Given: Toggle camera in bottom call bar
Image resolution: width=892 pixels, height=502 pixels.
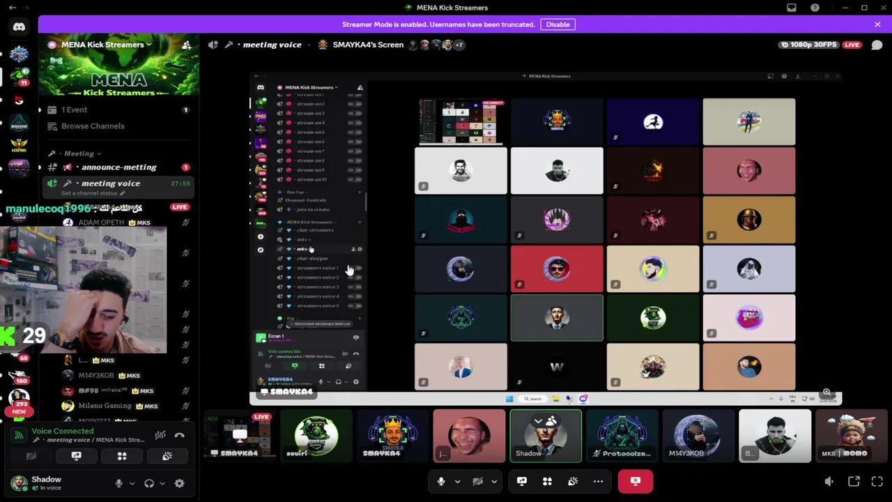Looking at the screenshot, I should click(x=477, y=481).
